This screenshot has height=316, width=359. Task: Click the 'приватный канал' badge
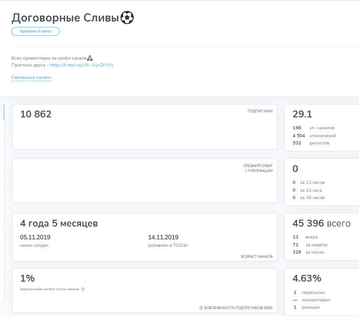pyautogui.click(x=35, y=31)
